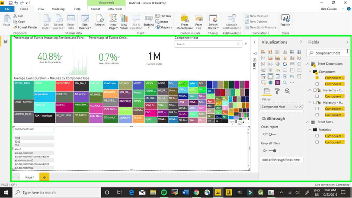Switch to Report view in left sidebar
352x198 pixels.
[5, 42]
